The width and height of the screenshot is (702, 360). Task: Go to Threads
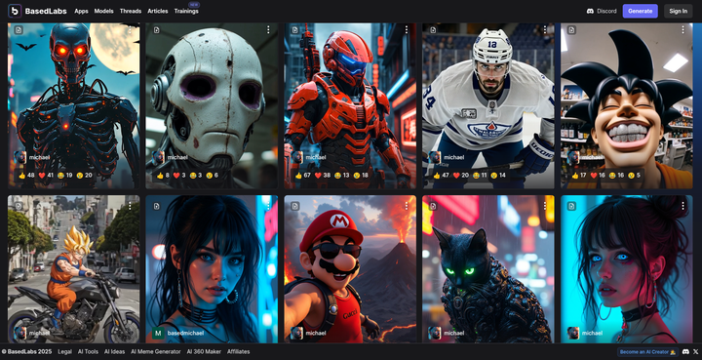[131, 11]
